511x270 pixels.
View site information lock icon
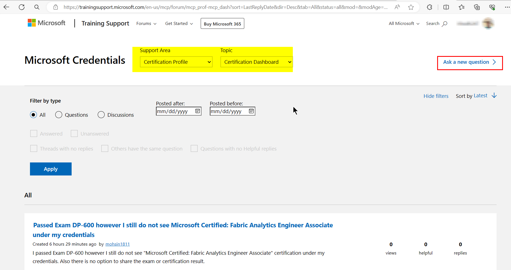(x=56, y=7)
